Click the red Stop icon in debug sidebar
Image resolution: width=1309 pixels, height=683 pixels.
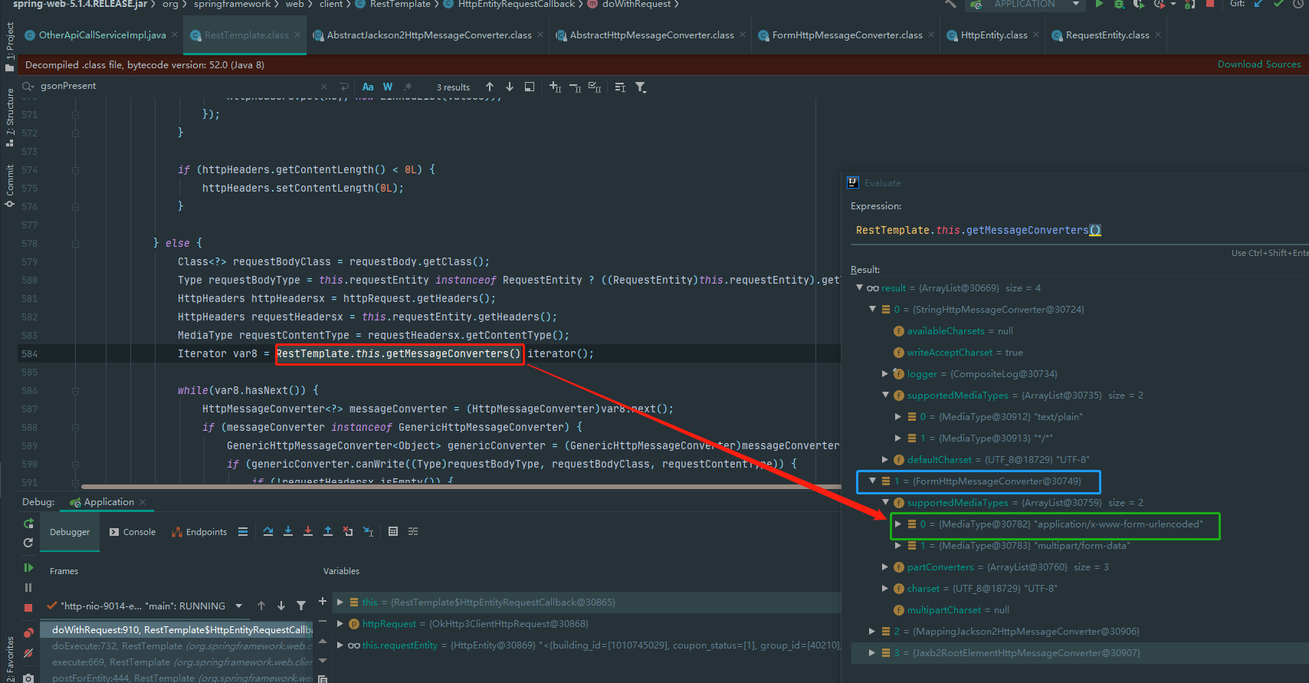coord(28,608)
